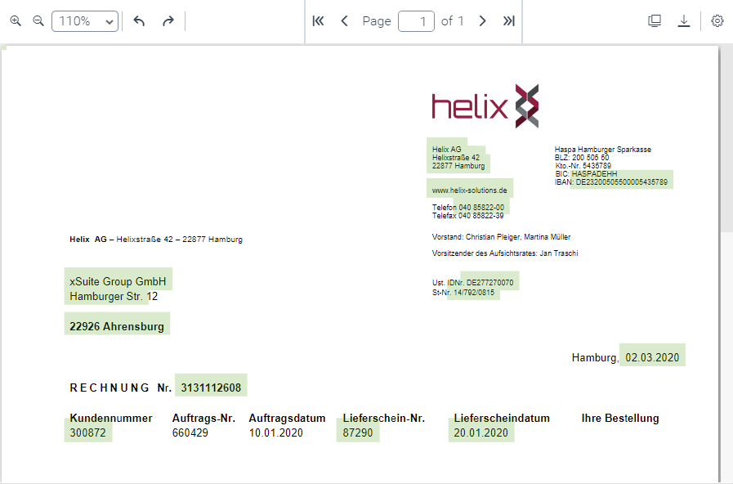
Task: Go to the previous page
Action: tap(344, 21)
